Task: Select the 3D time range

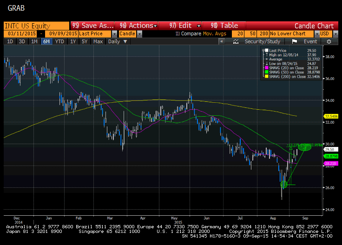Action: pos(22,41)
